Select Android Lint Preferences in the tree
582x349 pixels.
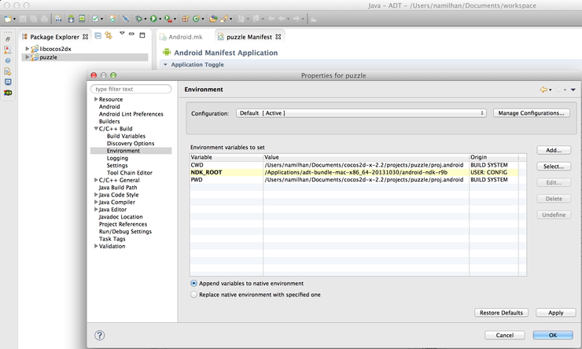pyautogui.click(x=131, y=114)
